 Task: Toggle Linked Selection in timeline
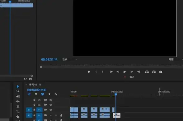pyautogui.click(x=42, y=94)
